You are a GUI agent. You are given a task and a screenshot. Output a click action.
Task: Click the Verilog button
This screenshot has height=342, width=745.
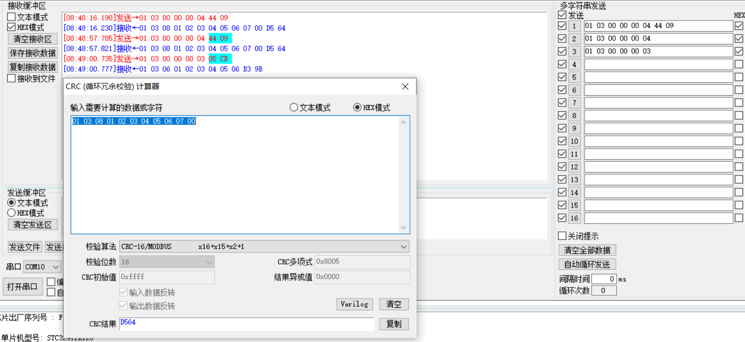pos(354,304)
